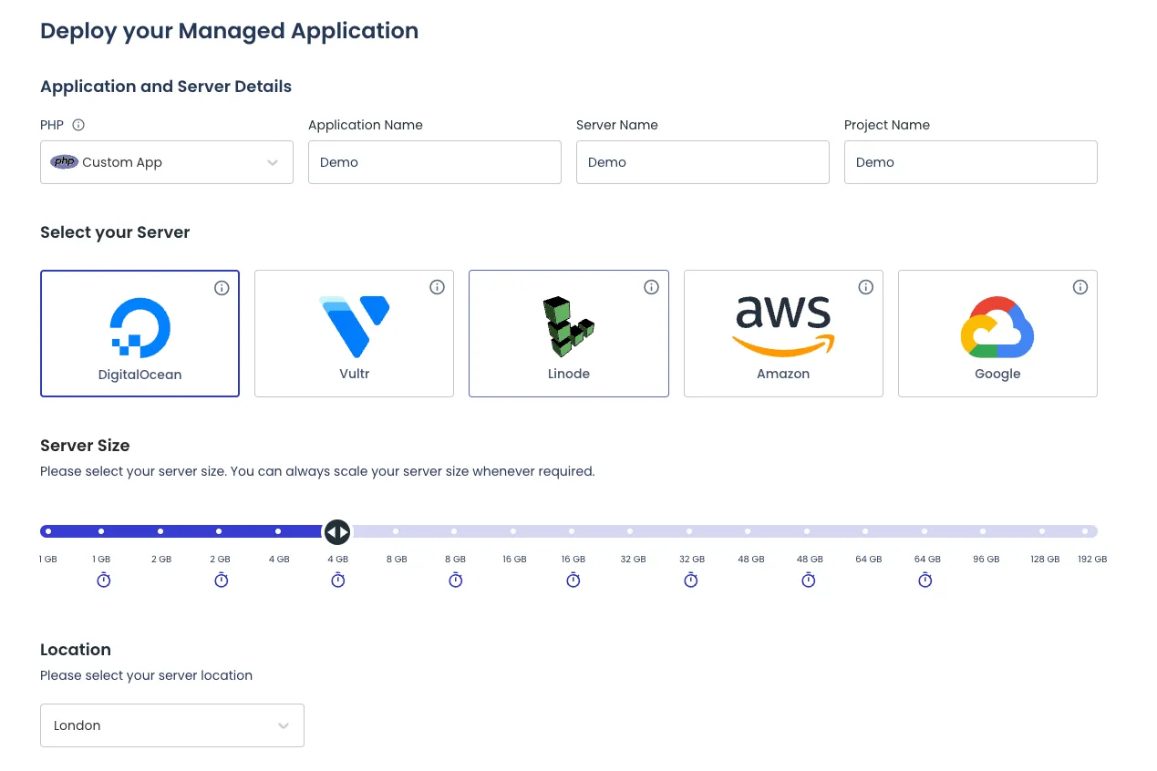Pick the Linode server card

568,334
